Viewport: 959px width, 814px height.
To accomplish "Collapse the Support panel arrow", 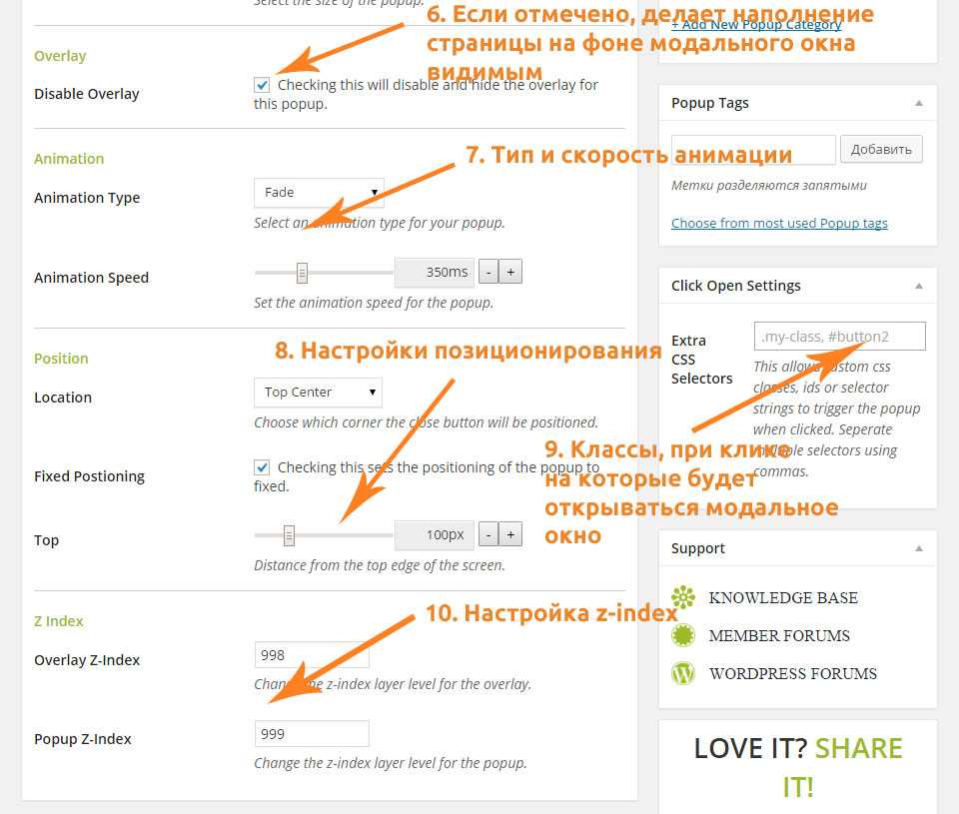I will 918,548.
